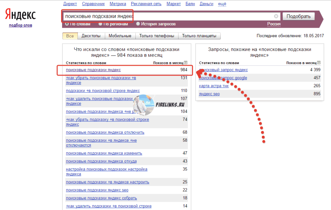Image resolution: width=331 pixels, height=210 pixels.
Task: Click the подбор слов link
Action: coord(20,25)
